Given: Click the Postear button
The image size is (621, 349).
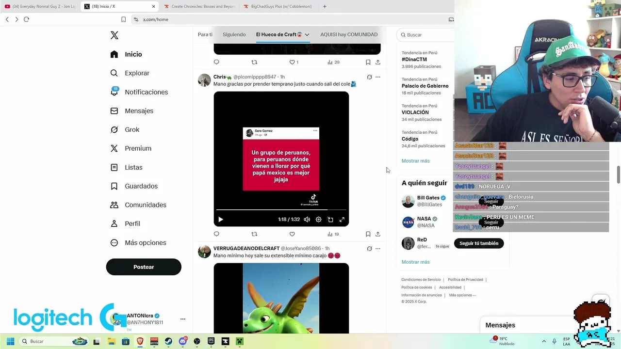Looking at the screenshot, I should tap(144, 267).
